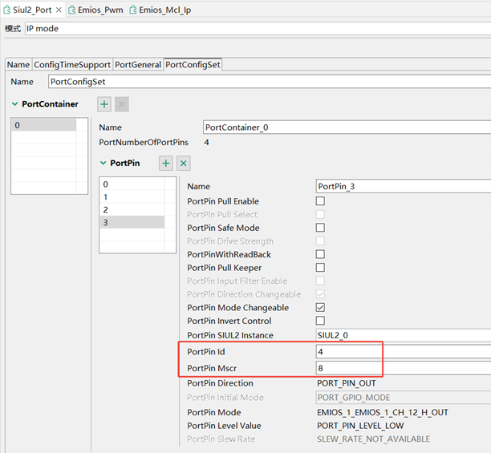Toggle the PortPin Safe Mode checkbox
Screen dimensions: 491x453
tap(320, 228)
